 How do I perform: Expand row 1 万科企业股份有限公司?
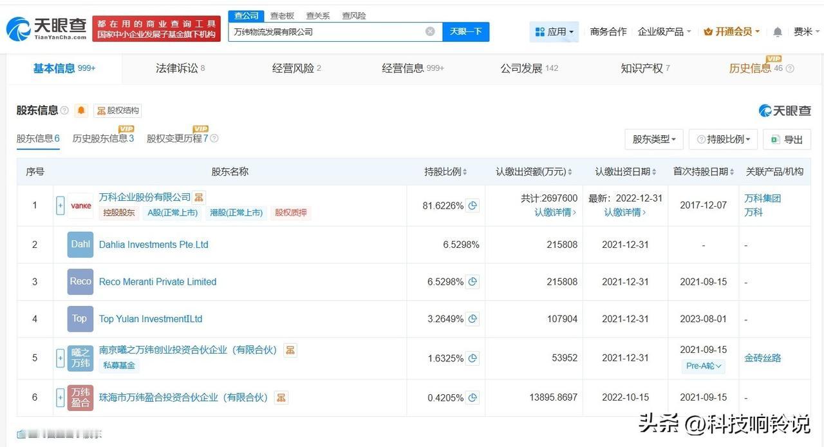pos(61,206)
